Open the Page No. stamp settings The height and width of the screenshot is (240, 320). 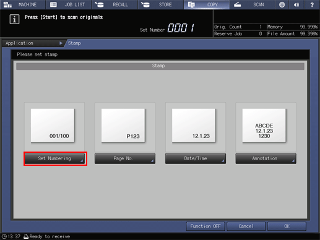click(x=125, y=158)
